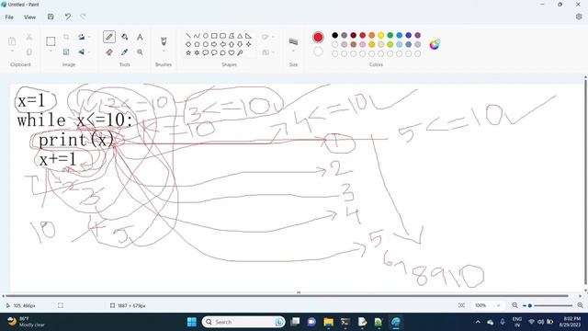The width and height of the screenshot is (588, 331).
Task: Click the Flip icon
Action: click(82, 52)
